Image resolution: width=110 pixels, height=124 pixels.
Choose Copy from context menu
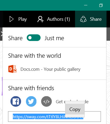[x=75, y=109]
